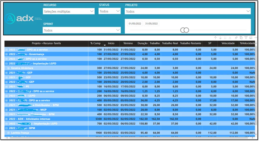
Task: Open the visual's filter icon
Action: pos(246,38)
